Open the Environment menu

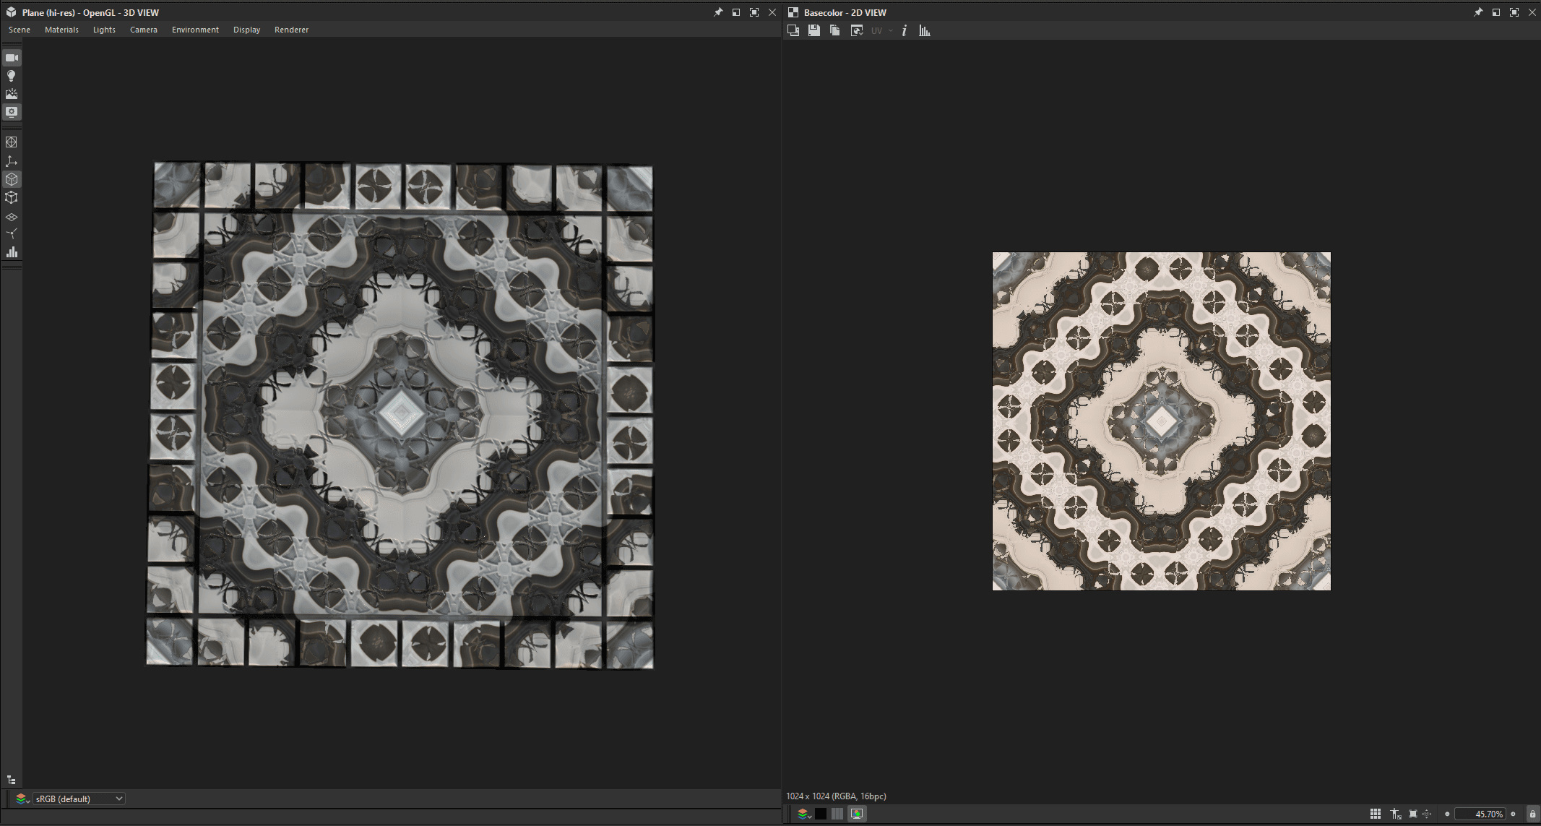click(x=195, y=30)
